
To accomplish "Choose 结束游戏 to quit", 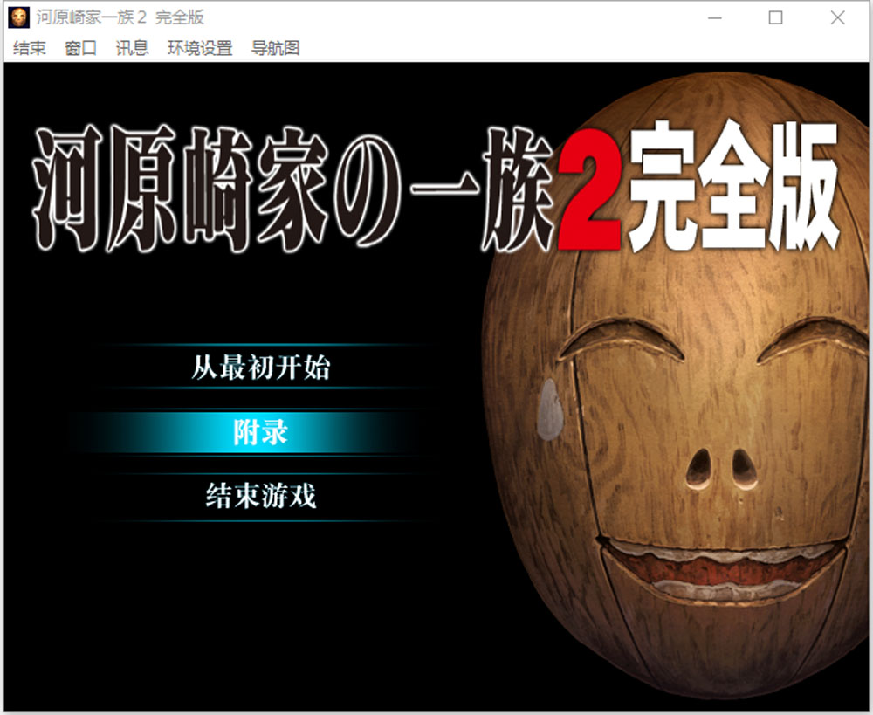I will [260, 496].
